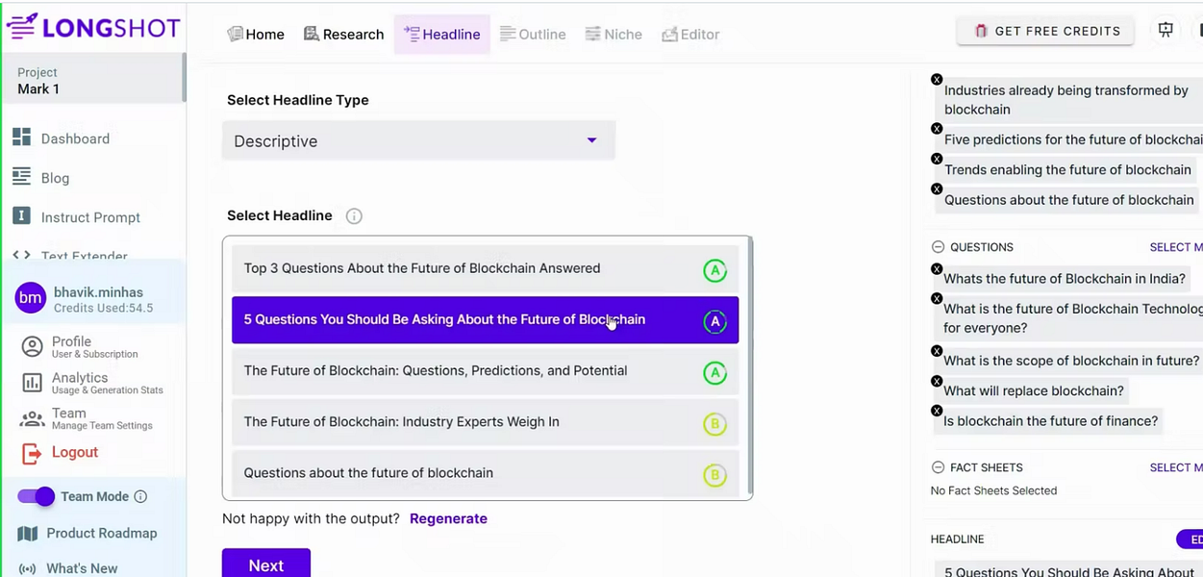Open the Descriptive headline type dropdown
Viewport: 1203px width, 577px height.
418,141
